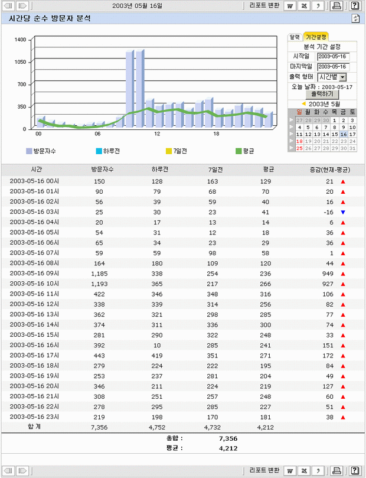Image resolution: width=366 pixels, height=478 pixels.
Task: Click date heading 2003년 05월 16일
Action: 137,5
